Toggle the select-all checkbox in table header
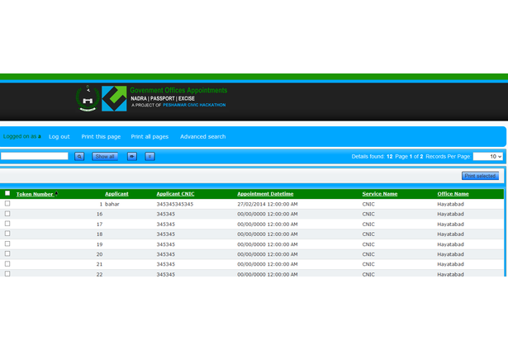The image size is (508, 350). tap(7, 193)
